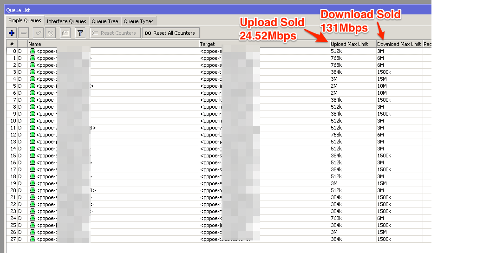Image resolution: width=483 pixels, height=253 pixels.
Task: Click the queue icon in row 8
Action: pyautogui.click(x=33, y=107)
